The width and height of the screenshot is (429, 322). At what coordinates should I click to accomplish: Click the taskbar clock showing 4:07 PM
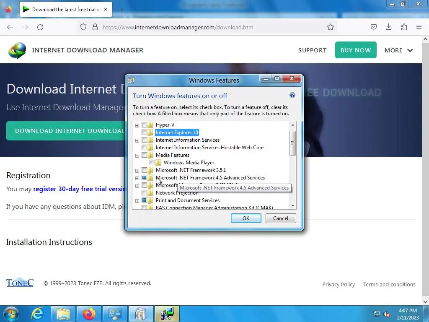408,311
